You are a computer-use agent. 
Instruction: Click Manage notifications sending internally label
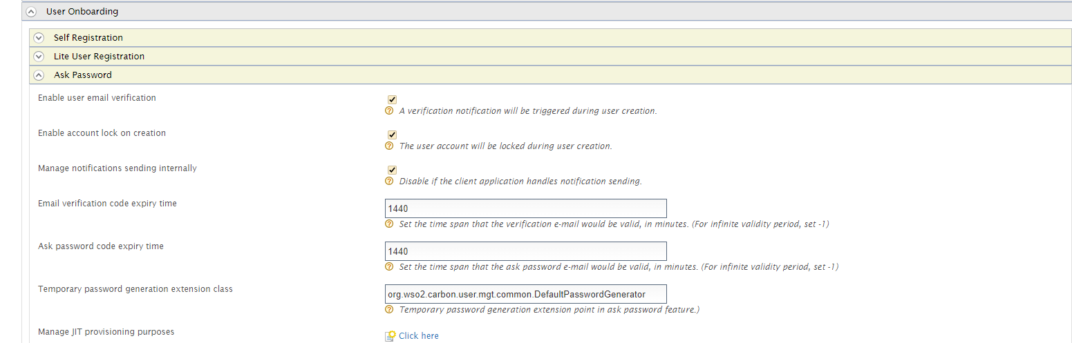pyautogui.click(x=117, y=168)
